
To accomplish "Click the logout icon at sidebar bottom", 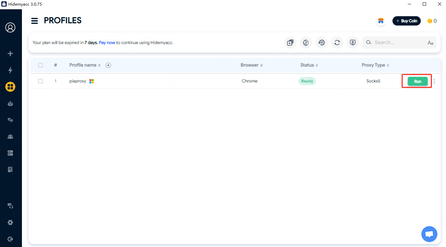I will [x=10, y=239].
